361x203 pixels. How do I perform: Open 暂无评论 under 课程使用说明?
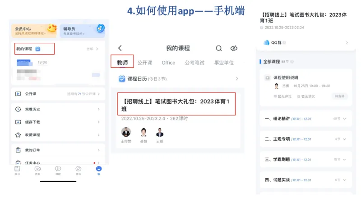[x=282, y=97]
